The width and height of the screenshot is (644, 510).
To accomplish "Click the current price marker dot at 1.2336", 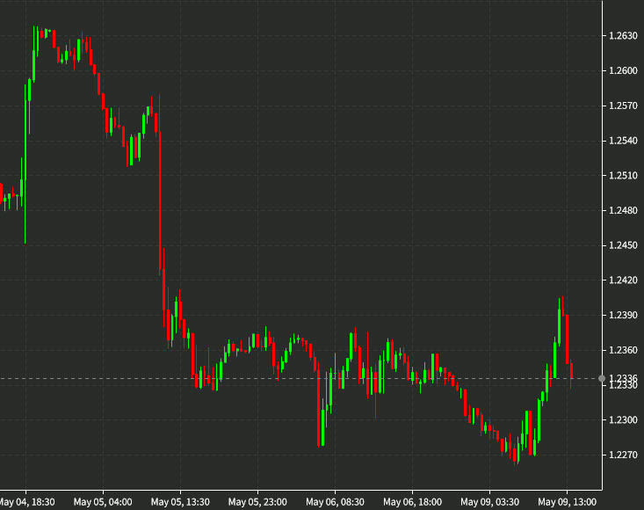I will (602, 378).
